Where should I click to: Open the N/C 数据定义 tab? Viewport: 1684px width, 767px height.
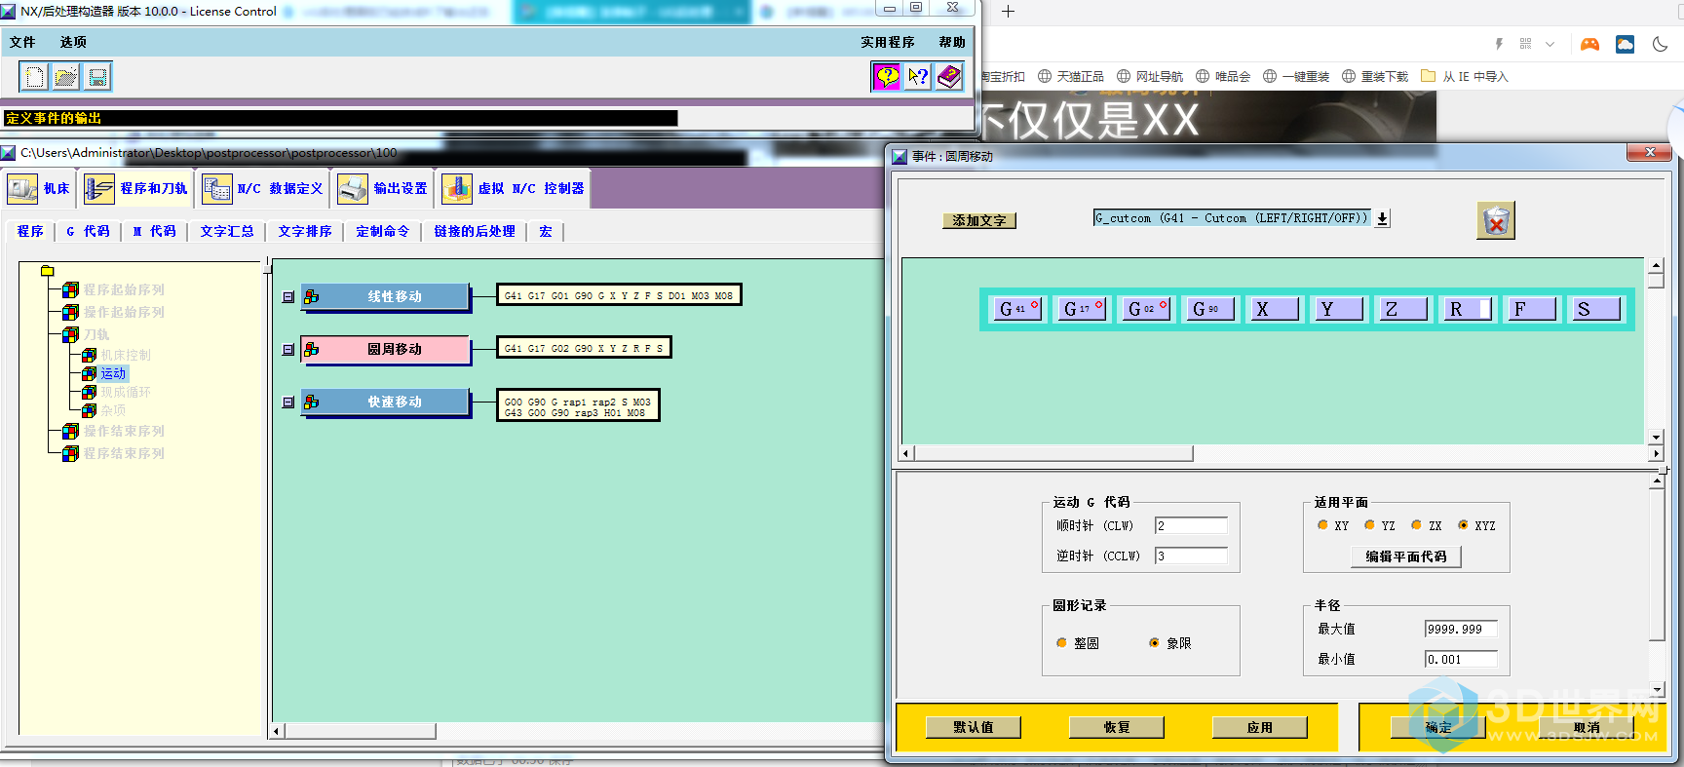click(262, 189)
